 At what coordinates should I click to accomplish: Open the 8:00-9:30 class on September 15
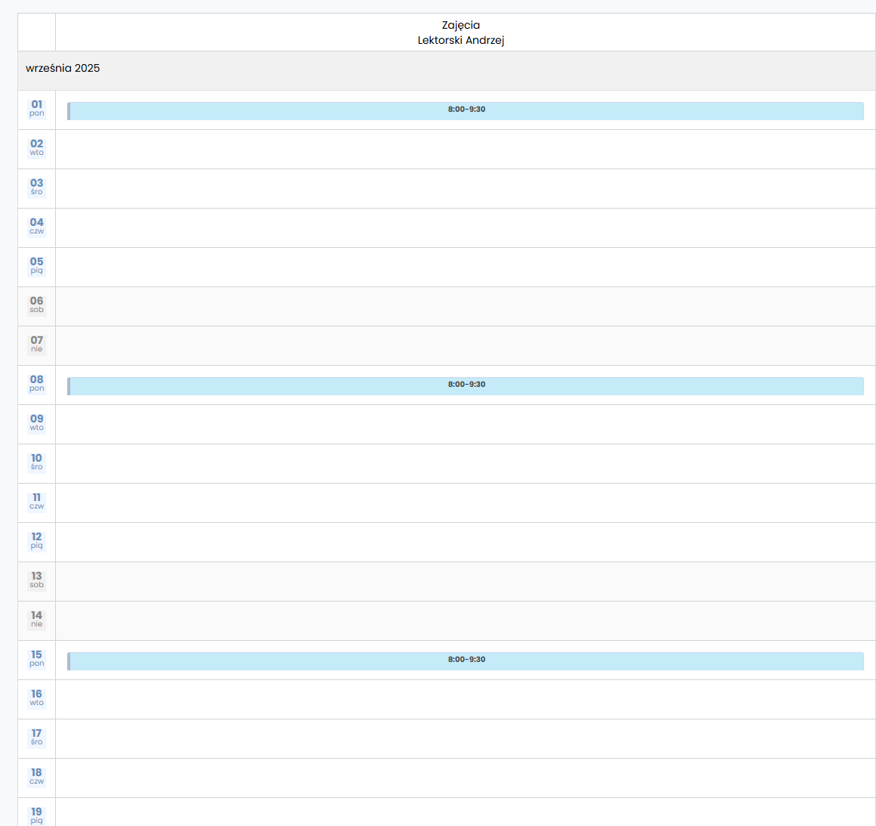click(466, 660)
